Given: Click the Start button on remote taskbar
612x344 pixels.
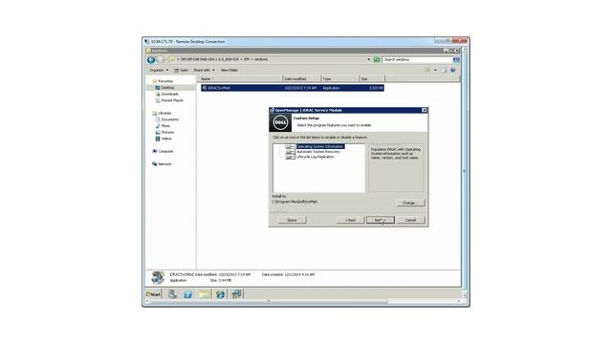Looking at the screenshot, I should [153, 294].
